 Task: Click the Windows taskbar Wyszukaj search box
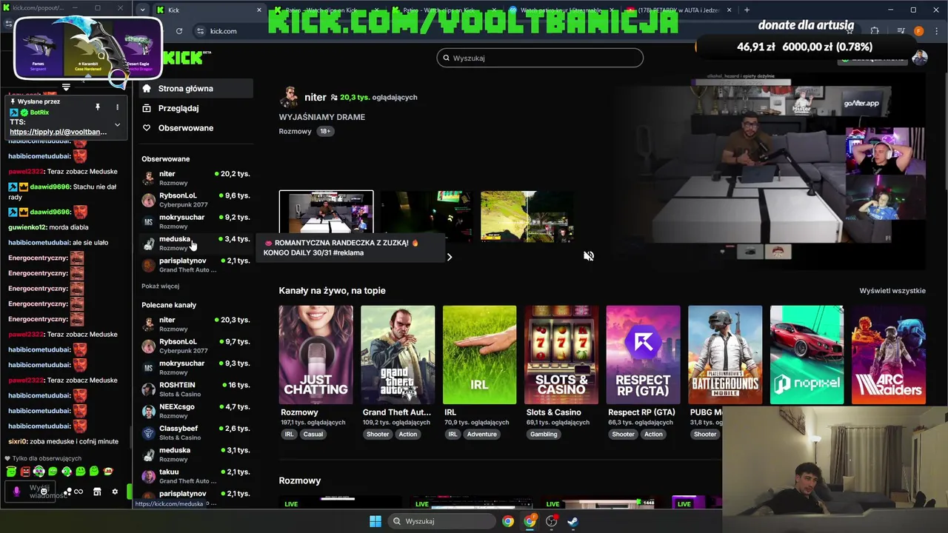pos(443,521)
